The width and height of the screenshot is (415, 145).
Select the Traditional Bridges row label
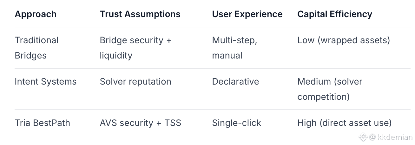click(x=36, y=48)
